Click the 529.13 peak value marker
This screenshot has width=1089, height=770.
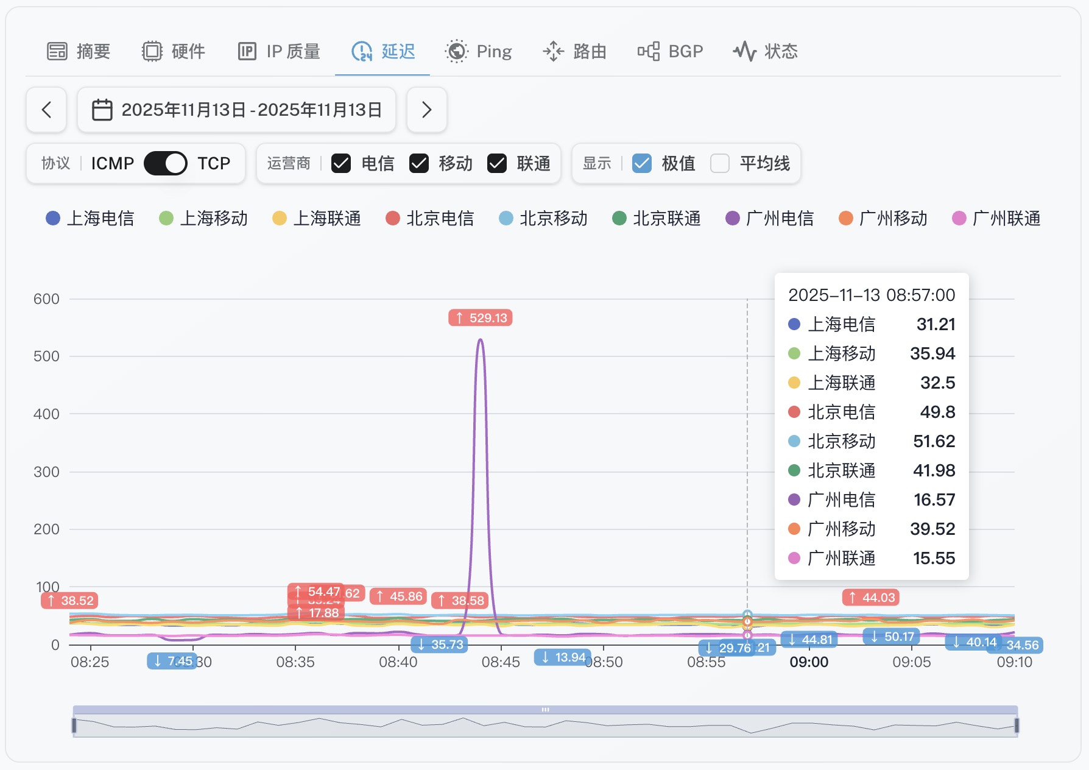click(x=481, y=318)
